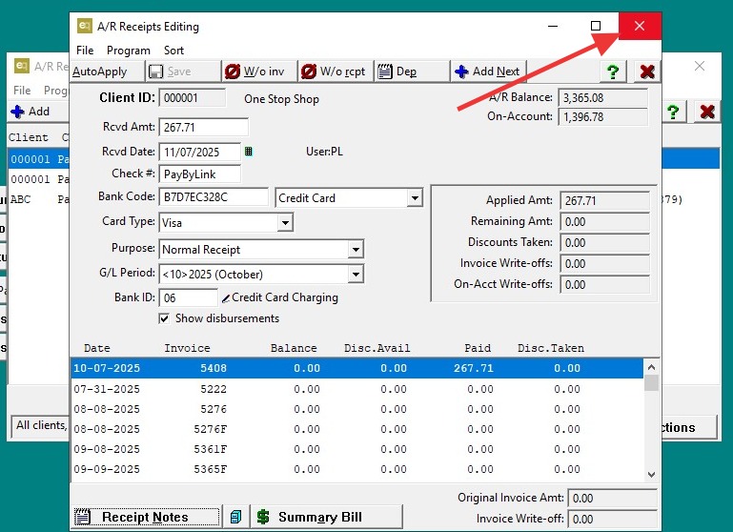This screenshot has width=733, height=532.
Task: Open calendar picker beside Rcvd Date
Action: pyautogui.click(x=248, y=151)
